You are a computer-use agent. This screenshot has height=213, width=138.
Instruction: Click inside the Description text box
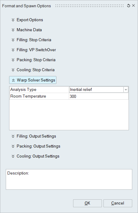[x=69, y=179]
